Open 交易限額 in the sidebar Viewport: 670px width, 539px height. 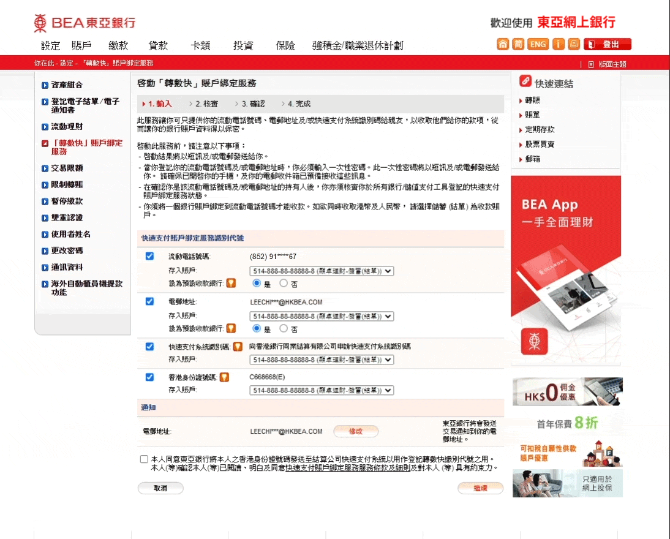[67, 168]
